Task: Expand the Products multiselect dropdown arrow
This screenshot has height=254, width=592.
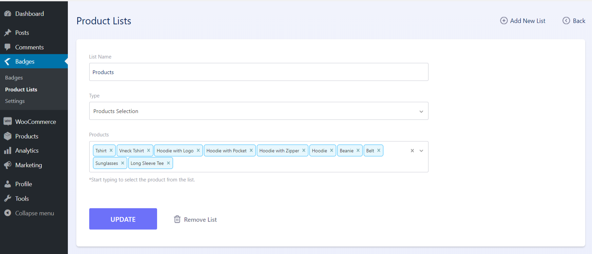Action: [x=421, y=151]
